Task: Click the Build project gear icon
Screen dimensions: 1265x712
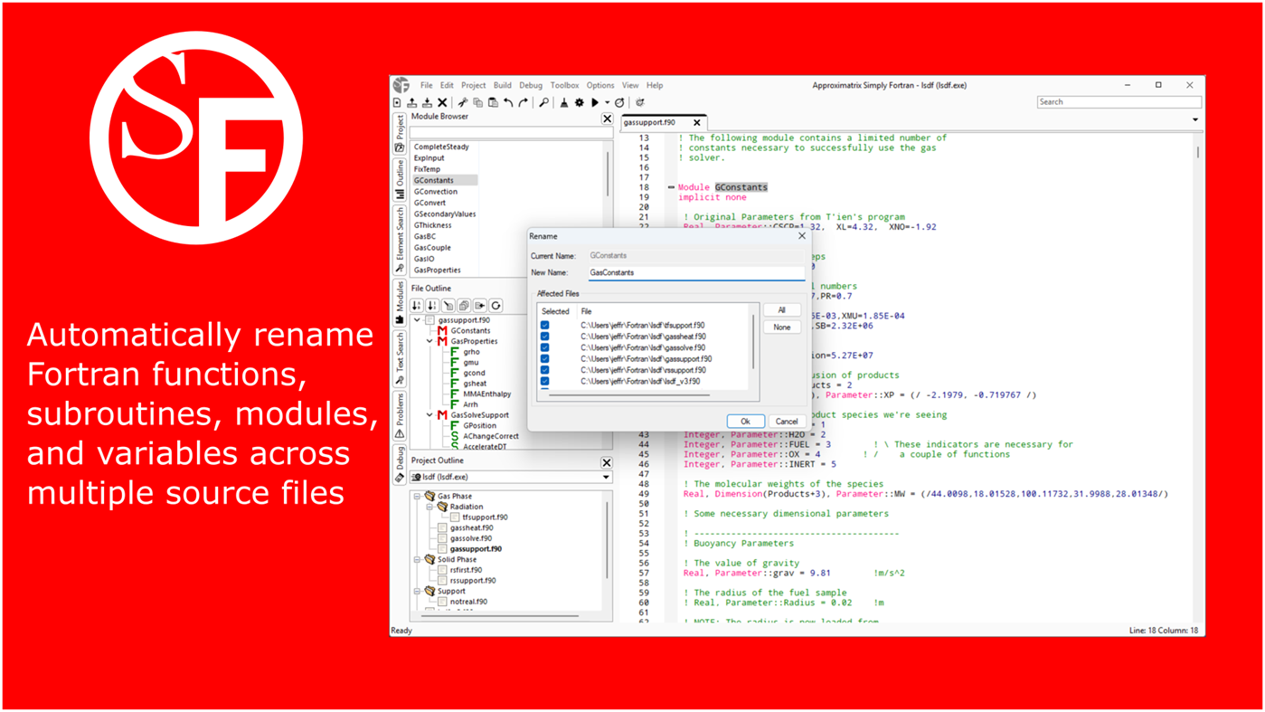Action: pos(579,103)
